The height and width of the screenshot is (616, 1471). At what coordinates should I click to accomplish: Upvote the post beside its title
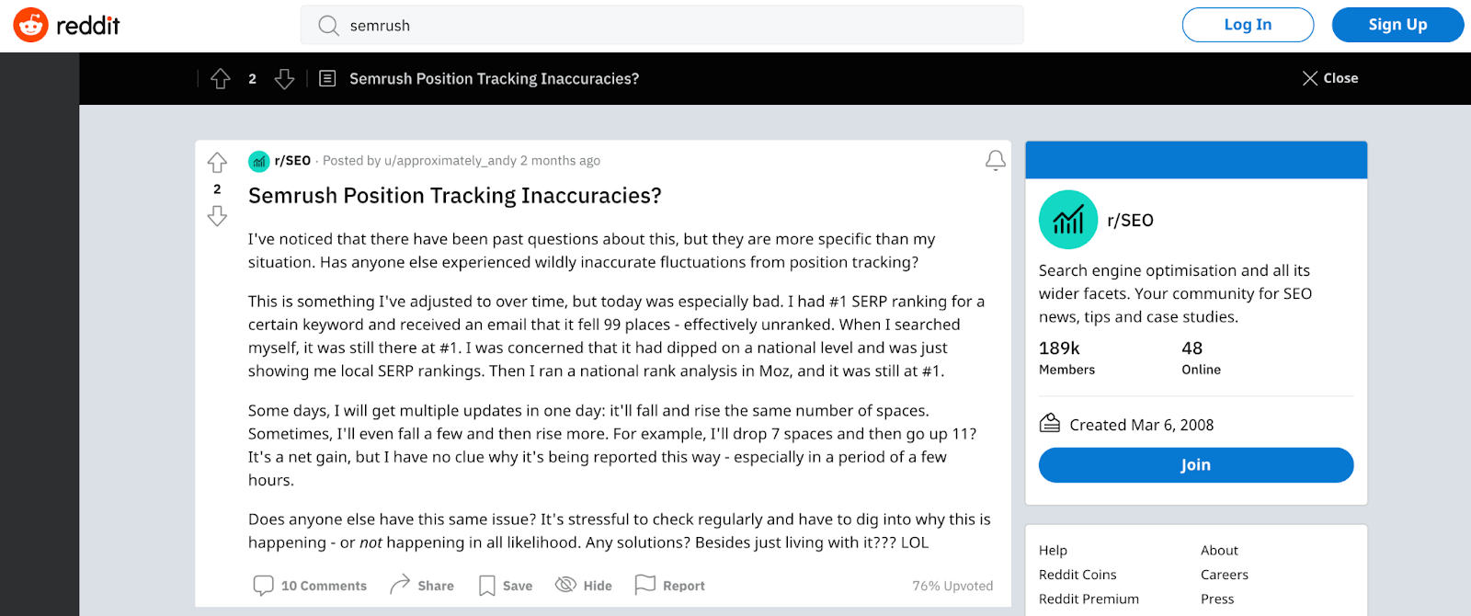(x=217, y=163)
